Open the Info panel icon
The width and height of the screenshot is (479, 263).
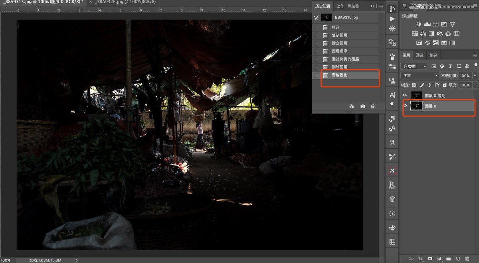392,214
